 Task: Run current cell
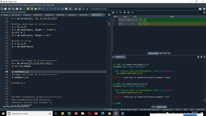(x=28, y=9)
